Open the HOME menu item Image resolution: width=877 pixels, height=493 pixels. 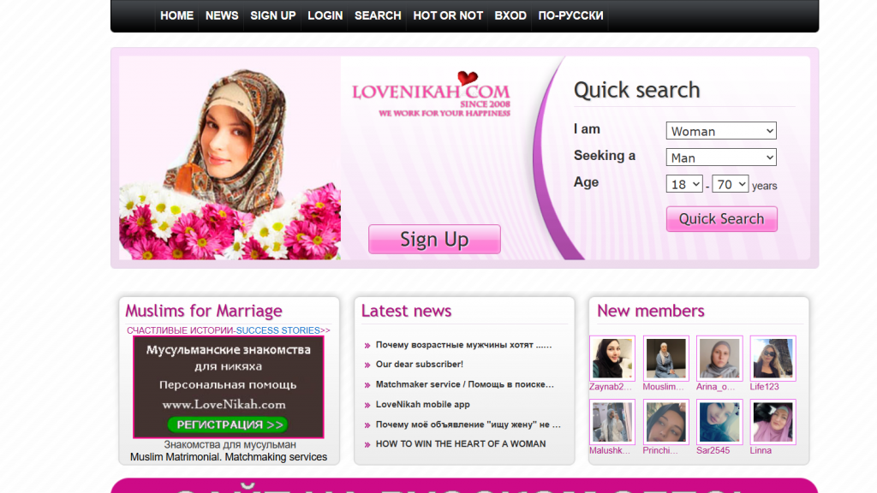(176, 15)
